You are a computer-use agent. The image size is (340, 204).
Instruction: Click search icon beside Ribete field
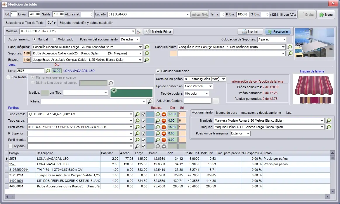point(150,101)
